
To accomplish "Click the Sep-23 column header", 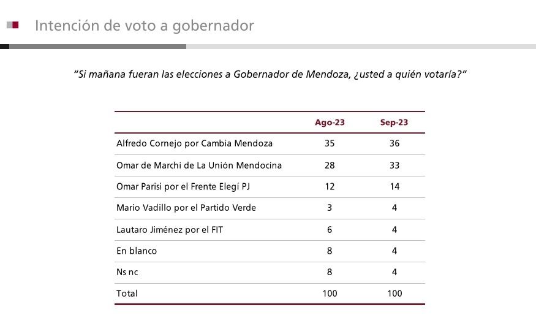I will click(394, 123).
